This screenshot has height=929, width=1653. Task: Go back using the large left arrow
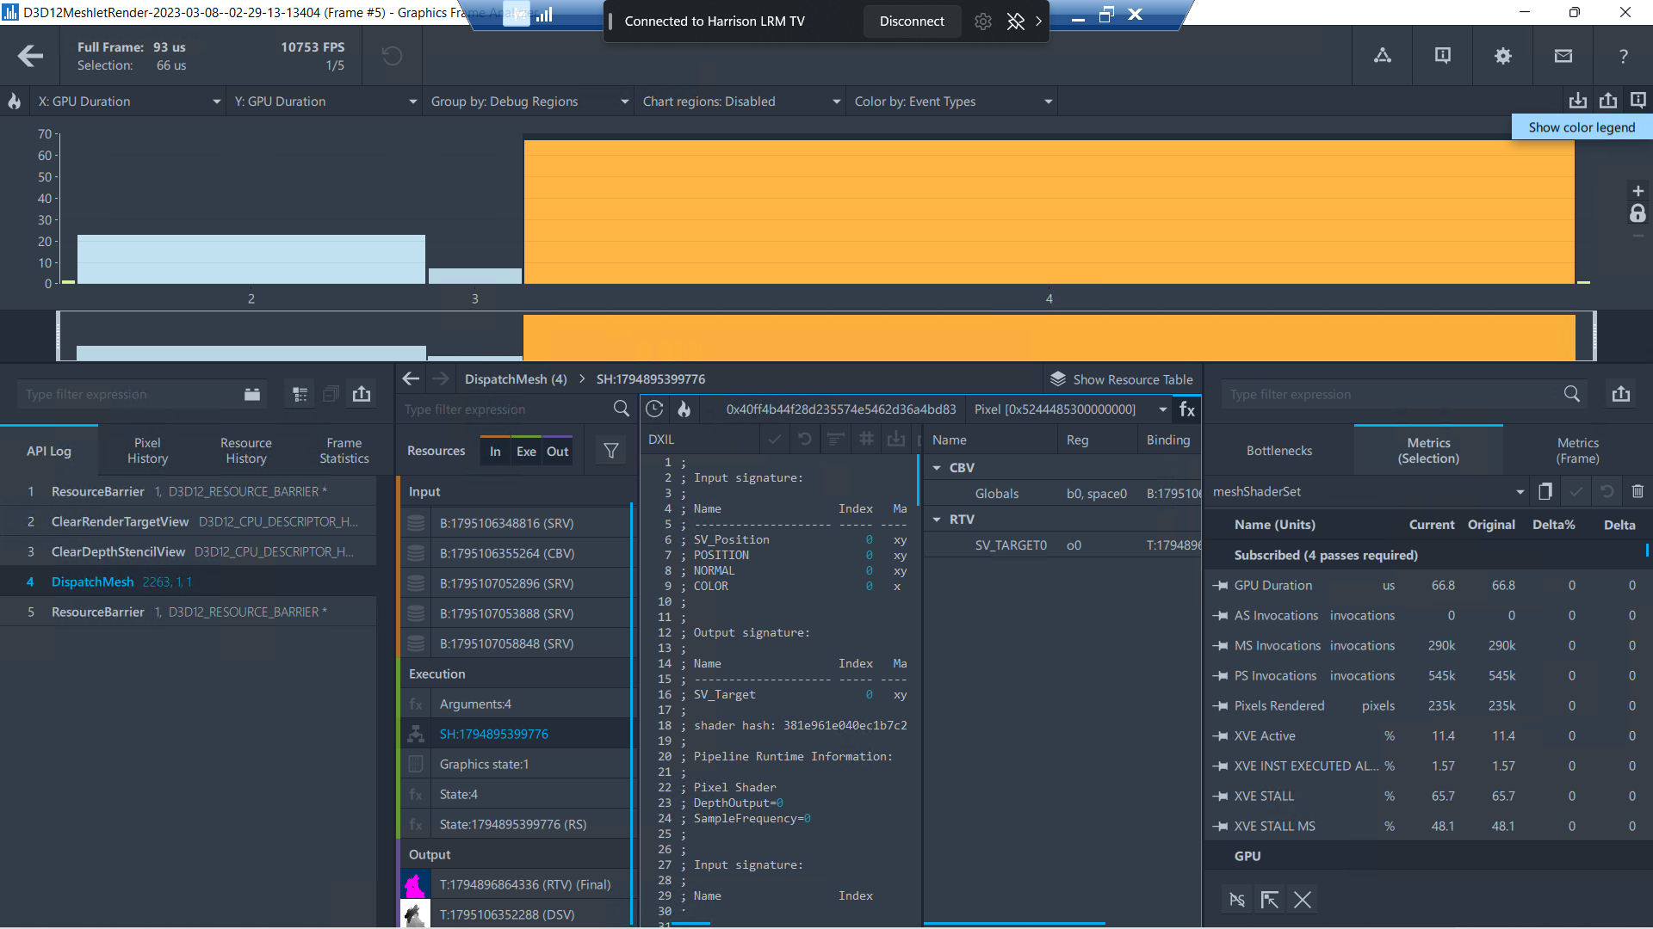click(30, 56)
